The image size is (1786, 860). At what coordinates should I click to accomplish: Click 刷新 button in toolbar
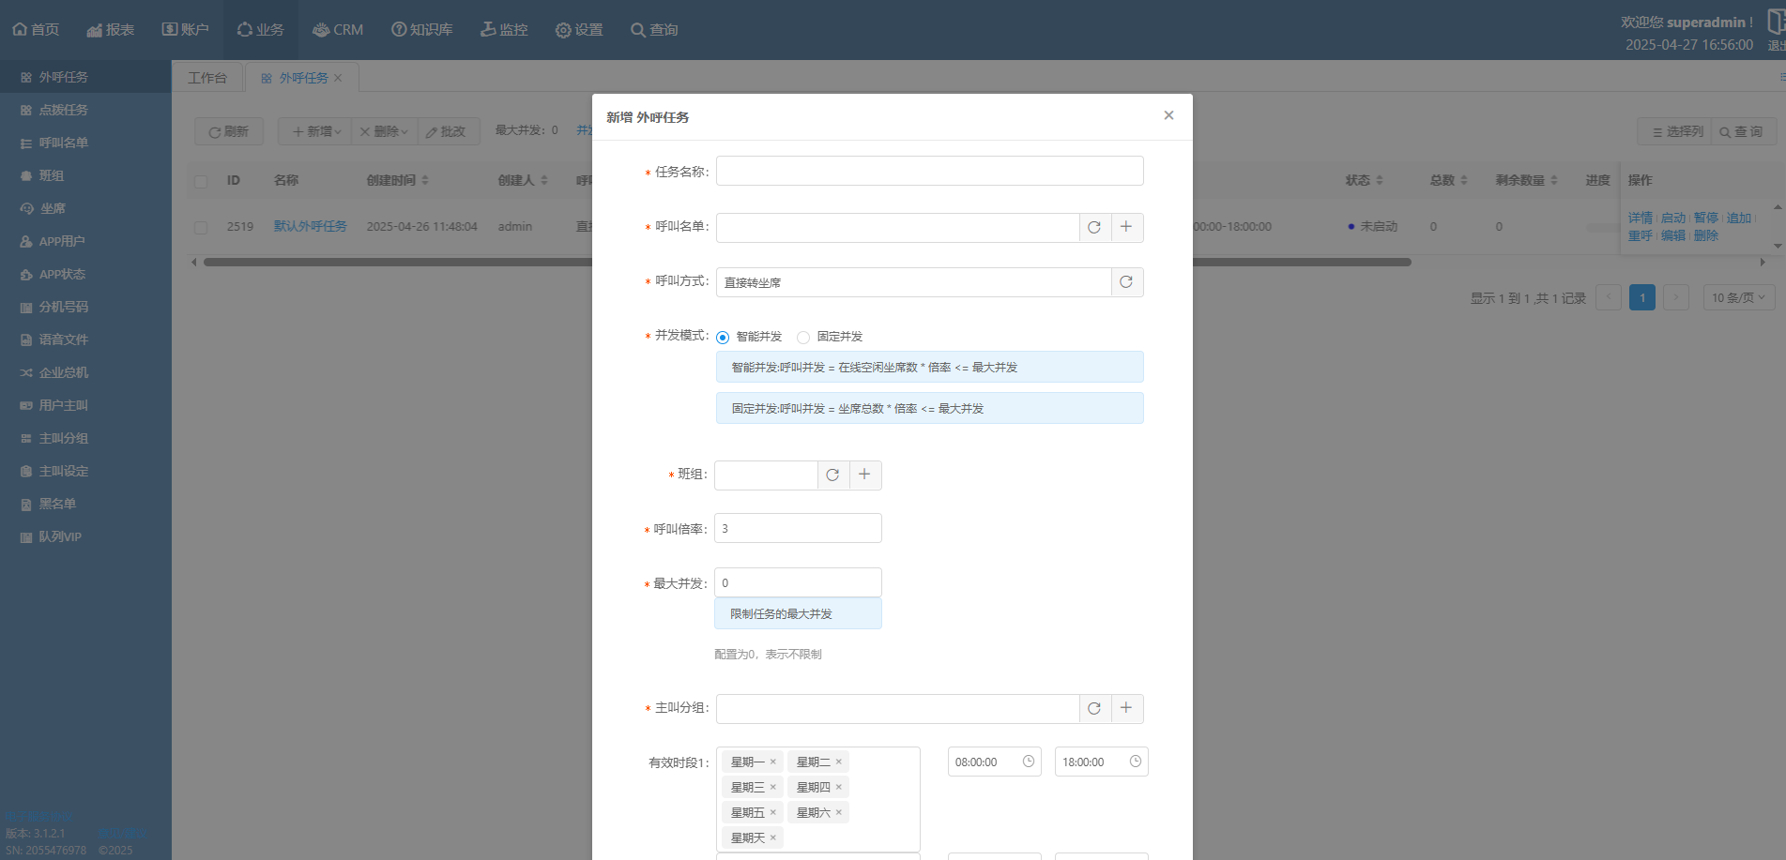[229, 131]
